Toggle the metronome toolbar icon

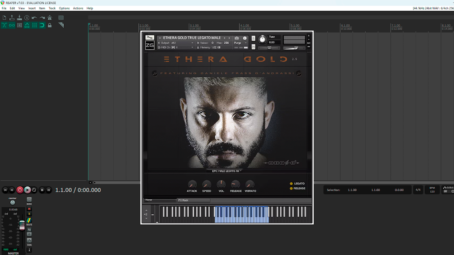50,18
